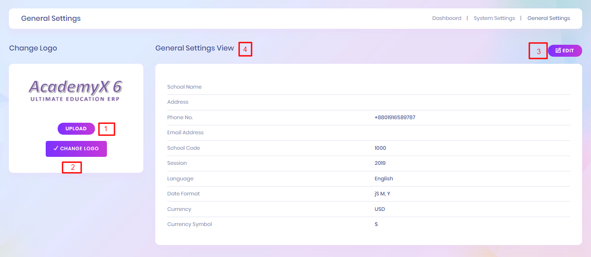Click the red annotation box numbered 3

coord(538,51)
